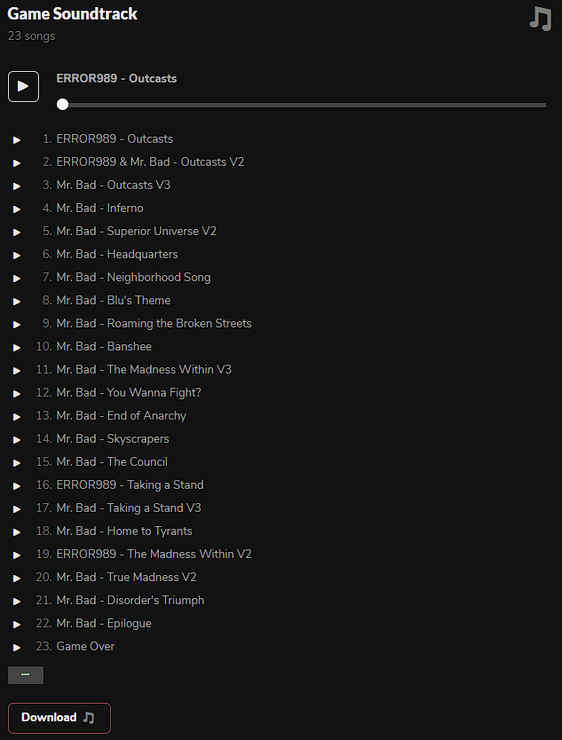Play The Madness Within V3 arrow icon

click(x=17, y=371)
